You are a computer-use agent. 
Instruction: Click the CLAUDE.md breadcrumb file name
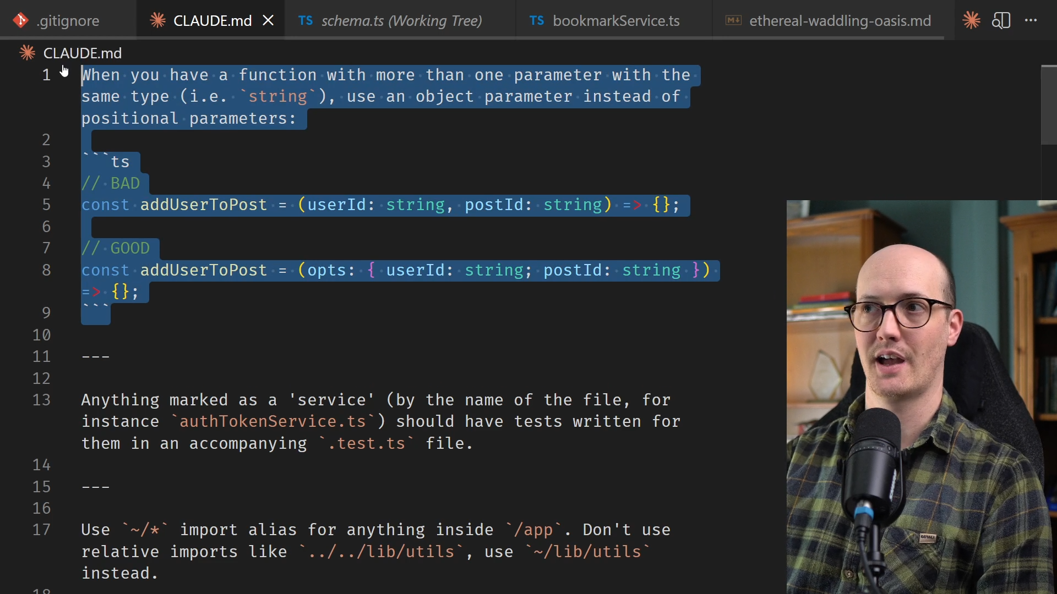coord(83,53)
